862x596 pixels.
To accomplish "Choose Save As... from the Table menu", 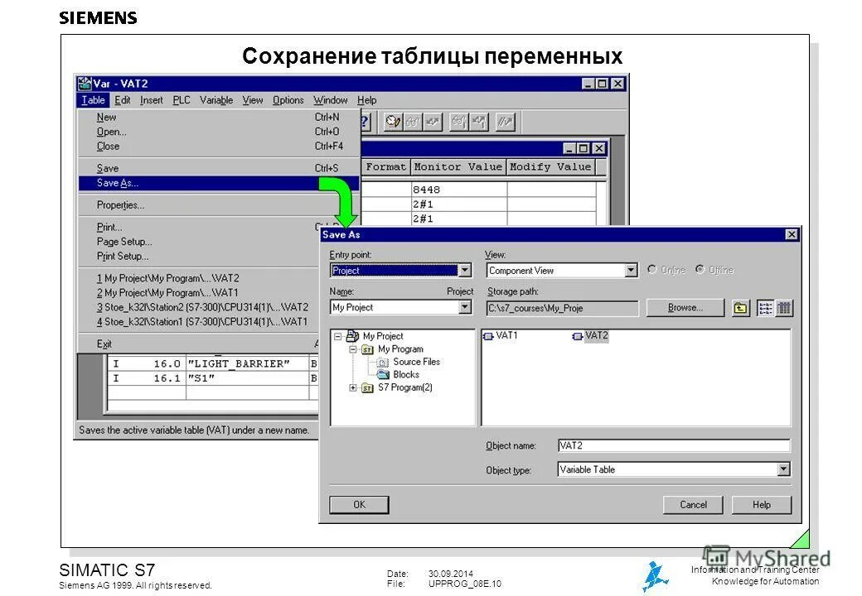I will (219, 183).
